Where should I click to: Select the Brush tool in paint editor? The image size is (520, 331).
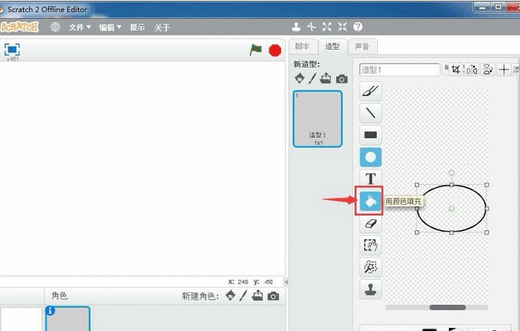(370, 91)
